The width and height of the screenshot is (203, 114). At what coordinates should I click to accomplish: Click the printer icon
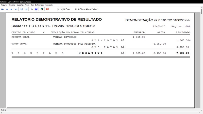[32, 9]
